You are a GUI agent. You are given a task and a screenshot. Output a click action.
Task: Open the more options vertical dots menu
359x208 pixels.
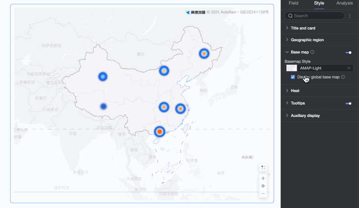pyautogui.click(x=349, y=16)
